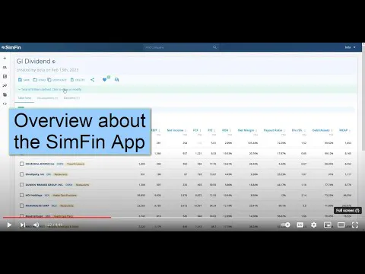This screenshot has height=274, width=365.
Task: Play the video
Action: (x=9, y=225)
